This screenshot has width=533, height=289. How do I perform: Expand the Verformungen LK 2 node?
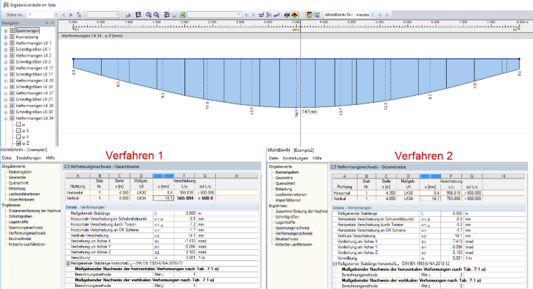click(6, 55)
